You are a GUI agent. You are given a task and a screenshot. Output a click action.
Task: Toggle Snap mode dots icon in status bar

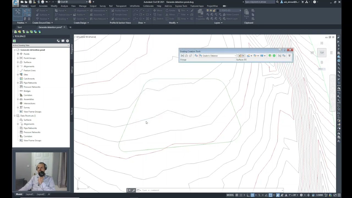click(x=241, y=195)
